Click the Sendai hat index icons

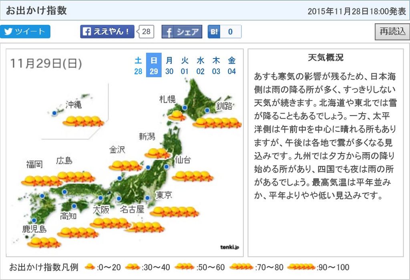click(x=192, y=175)
